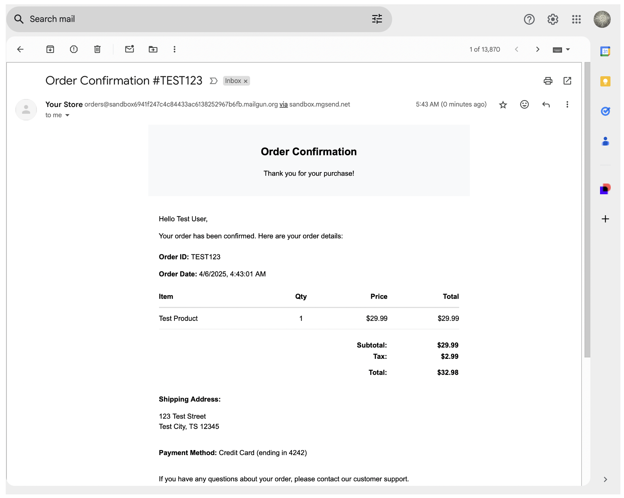Get add-ons plus icon
This screenshot has width=624, height=498.
(605, 219)
